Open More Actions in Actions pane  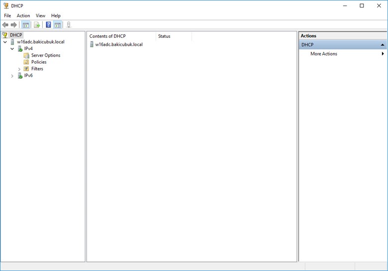(323, 54)
